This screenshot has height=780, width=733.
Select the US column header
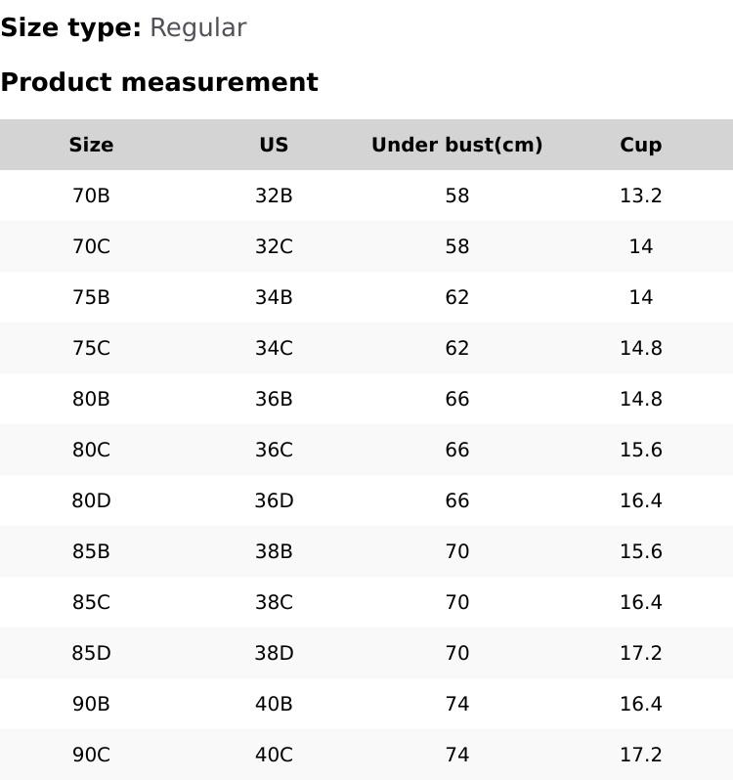coord(274,145)
